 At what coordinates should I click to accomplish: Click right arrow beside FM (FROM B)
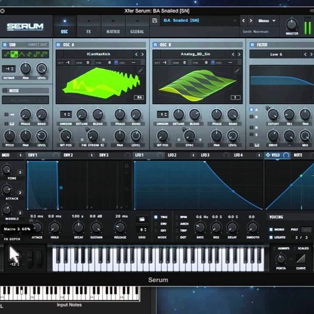coord(104,139)
